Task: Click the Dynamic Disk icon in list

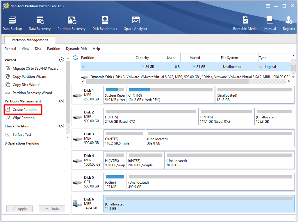Action: 85,77
